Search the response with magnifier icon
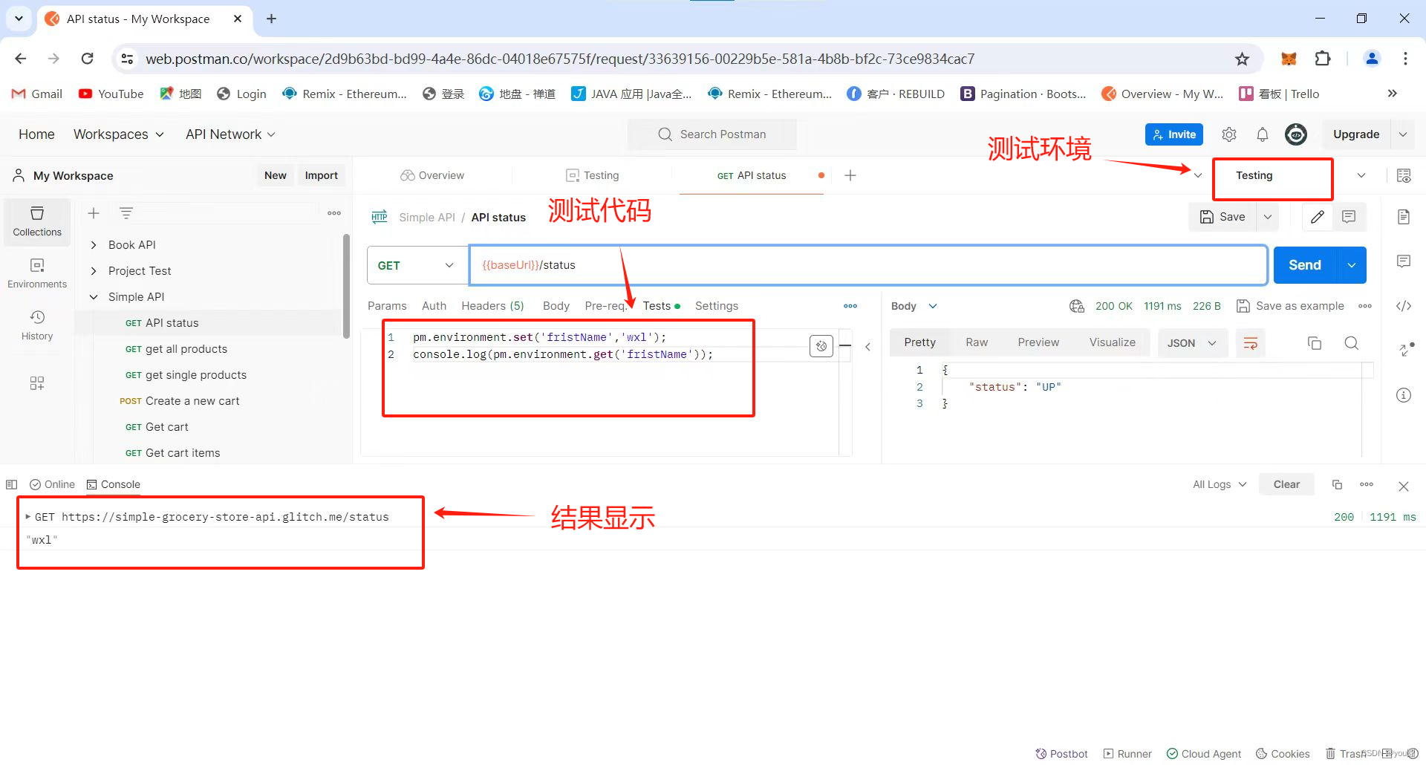 pyautogui.click(x=1352, y=343)
